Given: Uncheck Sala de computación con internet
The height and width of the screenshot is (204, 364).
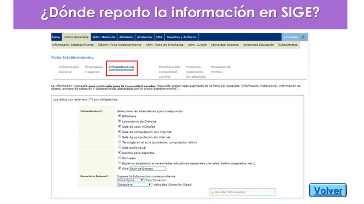Looking at the screenshot, I should [x=119, y=131].
